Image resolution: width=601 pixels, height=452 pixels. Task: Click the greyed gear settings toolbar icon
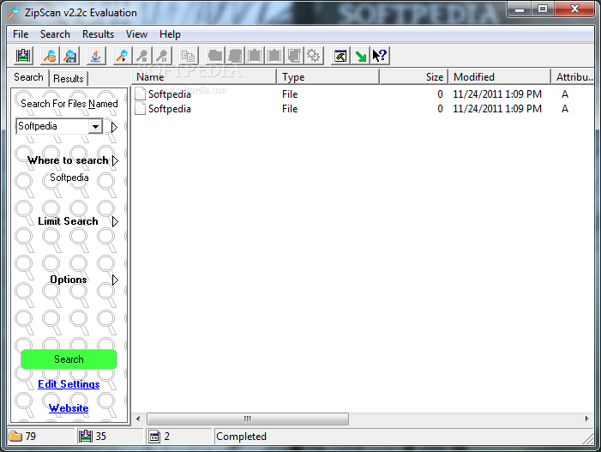[314, 56]
